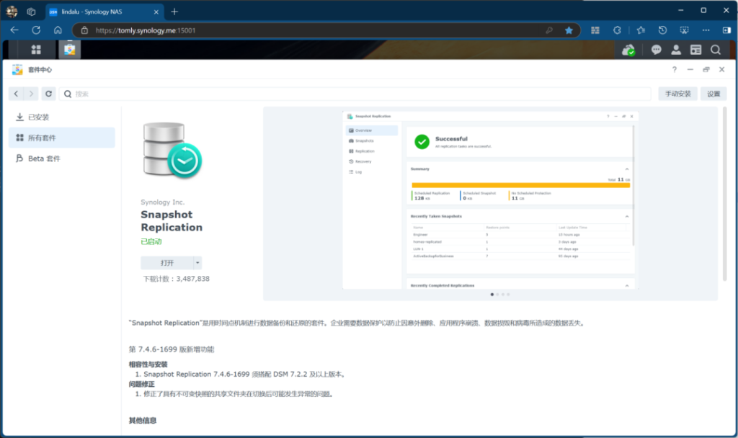The image size is (738, 438).
Task: Click the Snapshot Replication package icon
Action: 173,150
